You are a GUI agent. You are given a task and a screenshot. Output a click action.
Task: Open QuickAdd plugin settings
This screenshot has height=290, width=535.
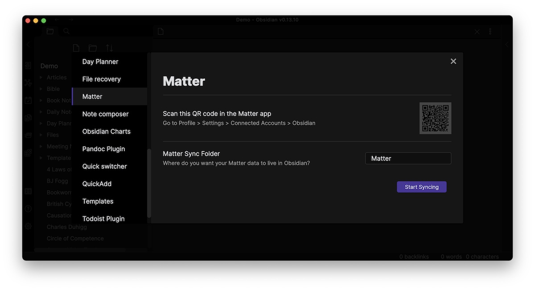click(109, 183)
